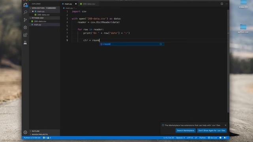Click the editor vertical scrollbar
This screenshot has height=142, width=253.
point(228,61)
